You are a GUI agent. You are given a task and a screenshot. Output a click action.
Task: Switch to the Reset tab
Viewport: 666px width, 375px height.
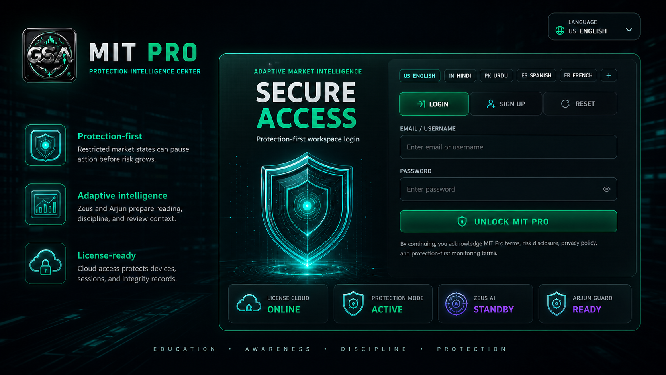coord(580,104)
